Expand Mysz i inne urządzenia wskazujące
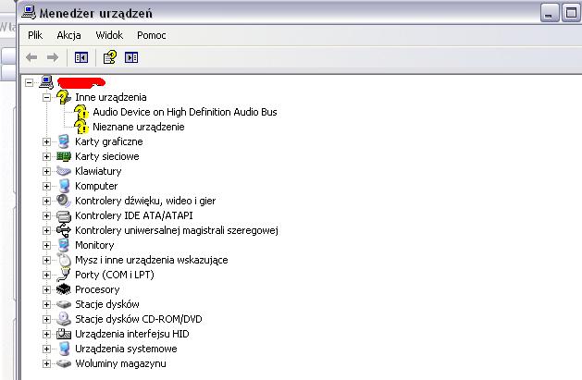 click(x=46, y=260)
